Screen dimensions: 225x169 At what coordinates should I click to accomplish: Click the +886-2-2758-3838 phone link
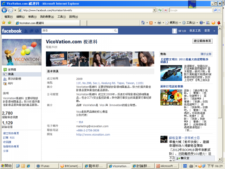tap(88, 130)
